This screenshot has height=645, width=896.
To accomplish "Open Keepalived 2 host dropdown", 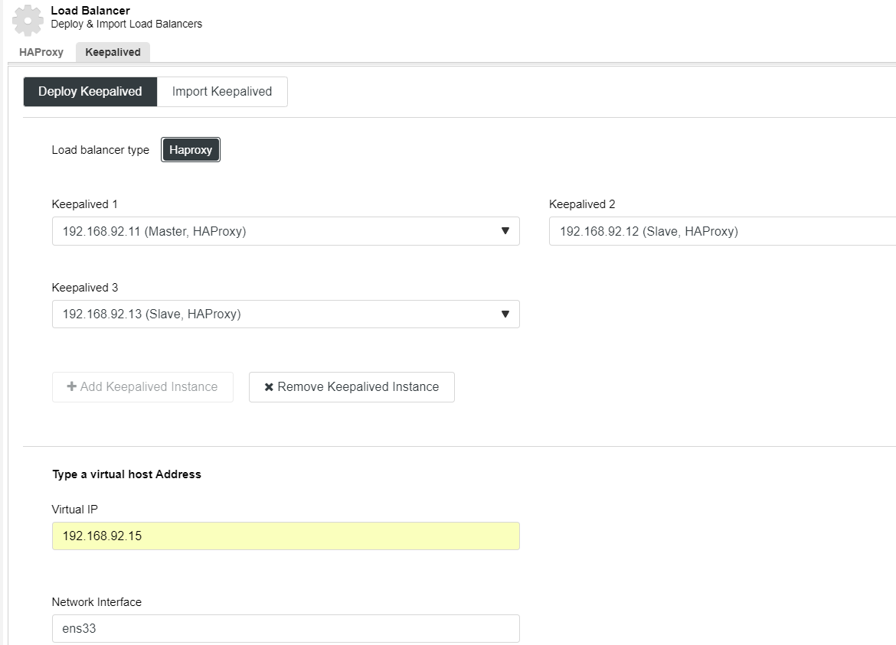I will point(722,231).
